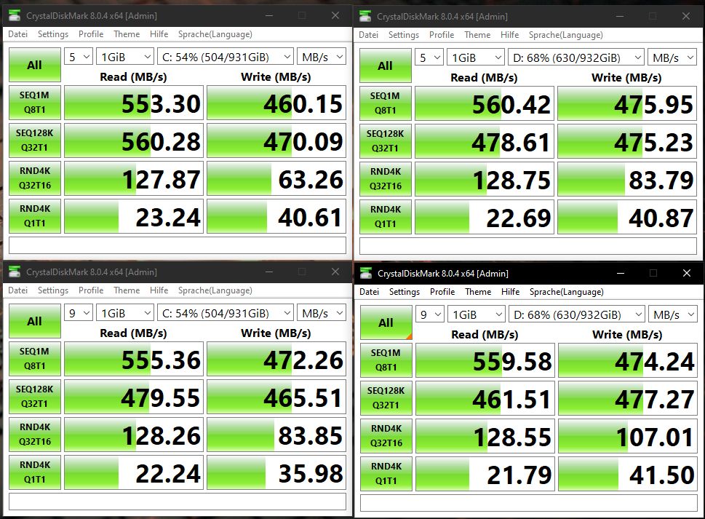
Task: Click All button in 9-run D: window
Action: [x=386, y=322]
